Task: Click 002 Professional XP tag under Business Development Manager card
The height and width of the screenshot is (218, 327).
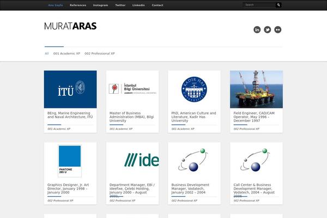Action: [x=184, y=201]
